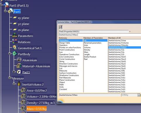Select the zx plane icon
Image resolution: width=141 pixels, height=113 pixels.
click(x=15, y=30)
